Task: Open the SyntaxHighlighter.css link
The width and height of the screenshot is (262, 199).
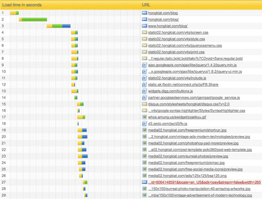Action: click(196, 111)
